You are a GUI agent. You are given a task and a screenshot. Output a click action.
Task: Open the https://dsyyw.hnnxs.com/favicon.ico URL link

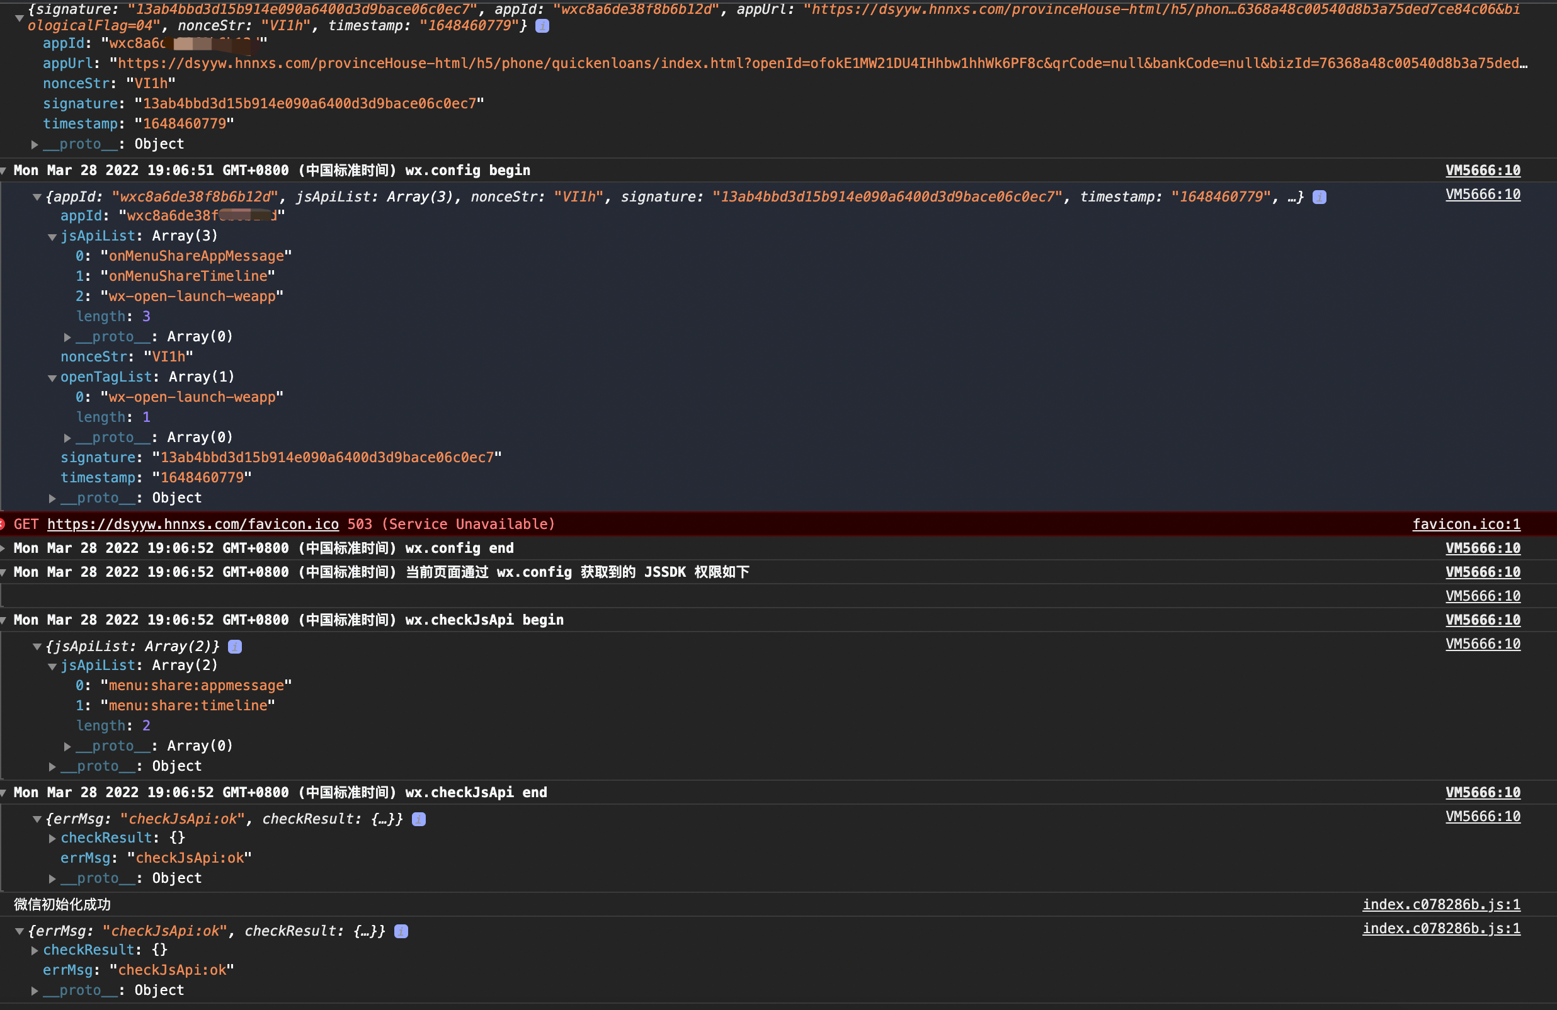pos(193,524)
